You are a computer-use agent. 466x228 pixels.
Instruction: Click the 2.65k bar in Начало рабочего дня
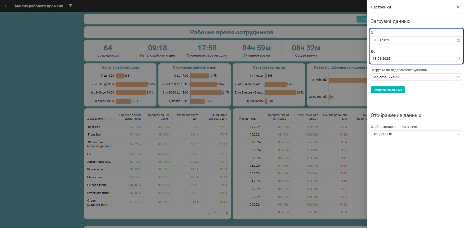132,84
